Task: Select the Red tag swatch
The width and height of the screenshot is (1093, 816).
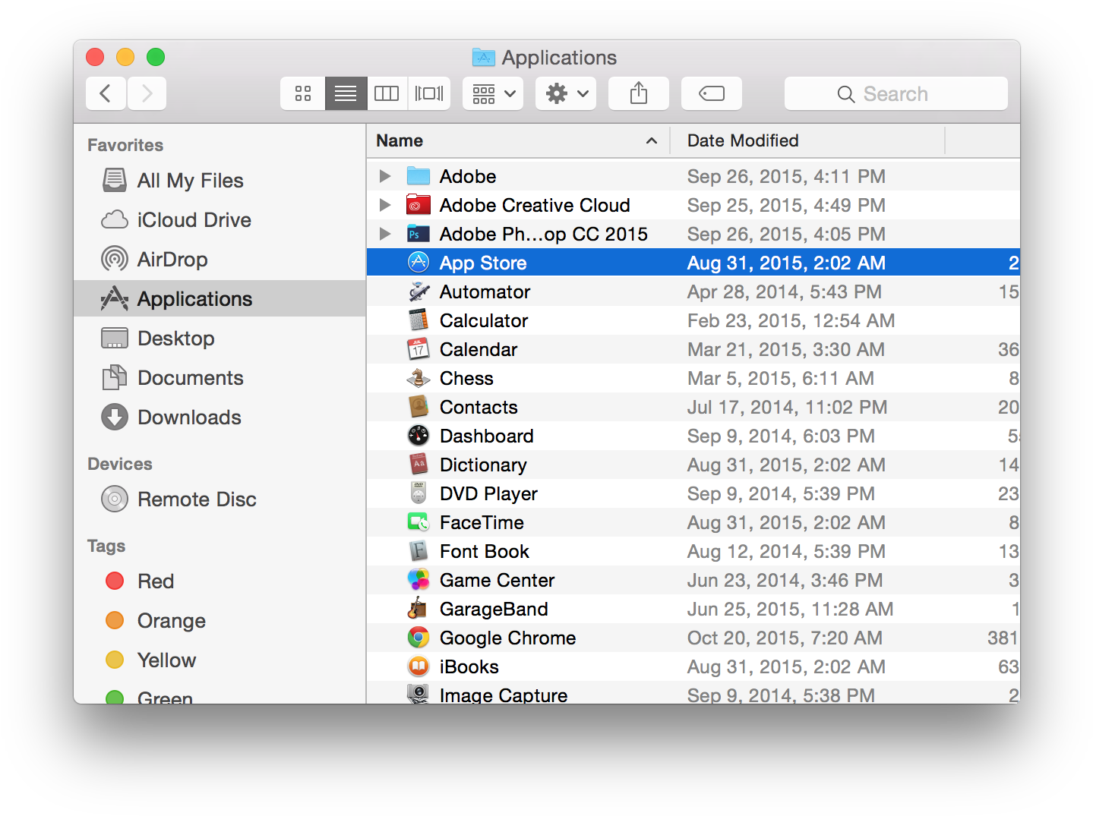Action: (114, 581)
